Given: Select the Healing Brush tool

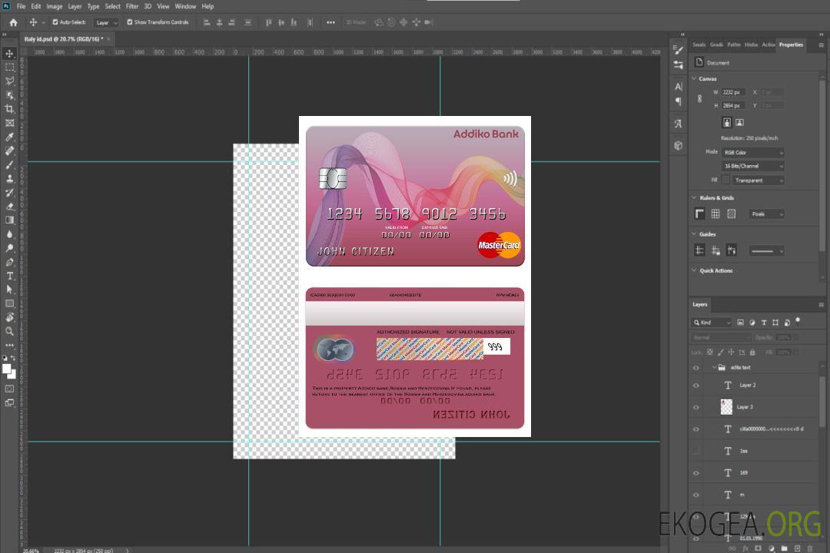Looking at the screenshot, I should (9, 151).
